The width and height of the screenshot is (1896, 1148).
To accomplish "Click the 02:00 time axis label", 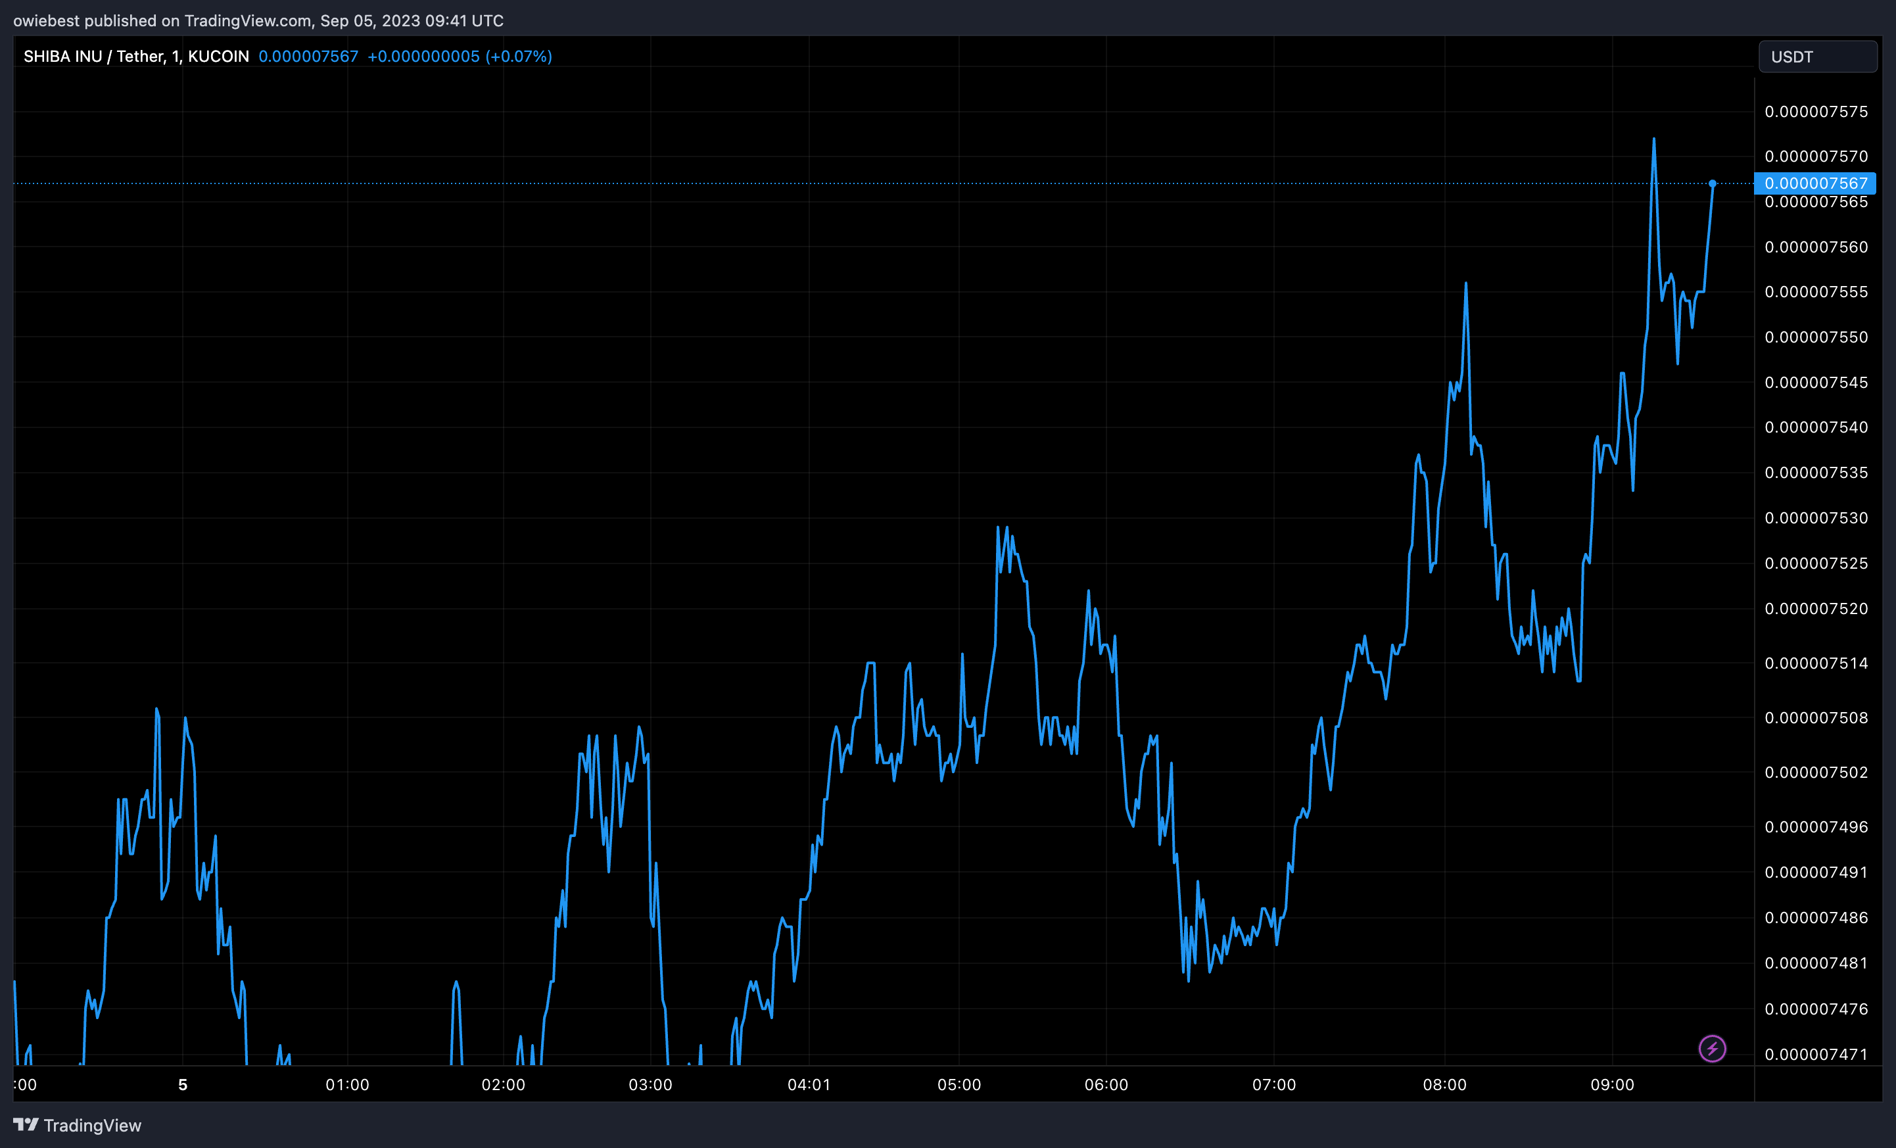I will coord(503,1085).
